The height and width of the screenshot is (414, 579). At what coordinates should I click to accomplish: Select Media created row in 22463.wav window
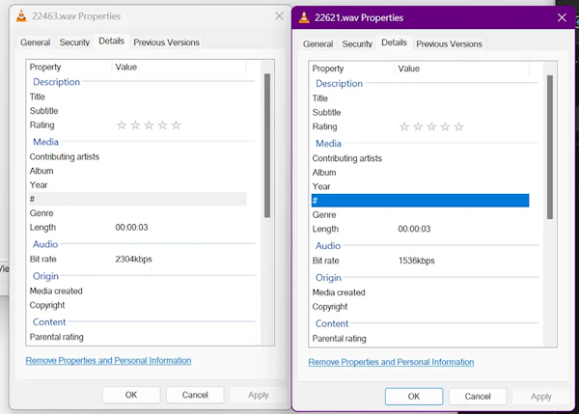138,291
